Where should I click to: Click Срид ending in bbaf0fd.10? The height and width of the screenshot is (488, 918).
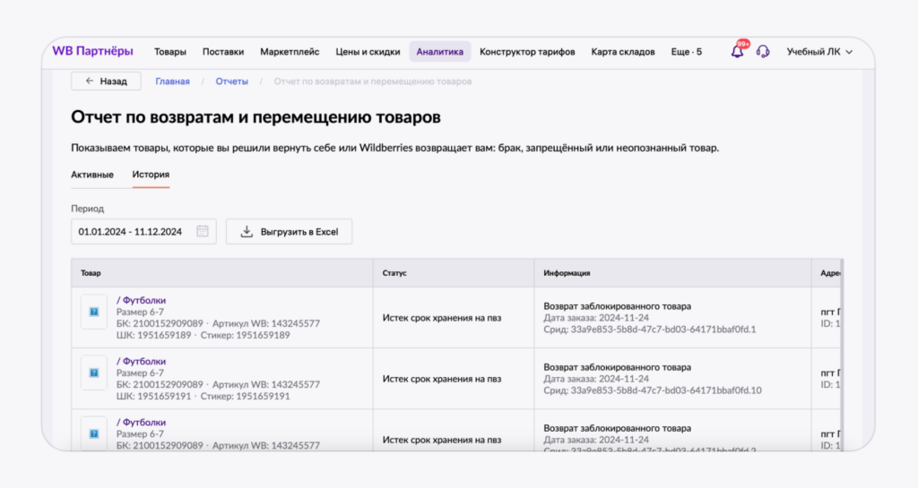pyautogui.click(x=653, y=390)
